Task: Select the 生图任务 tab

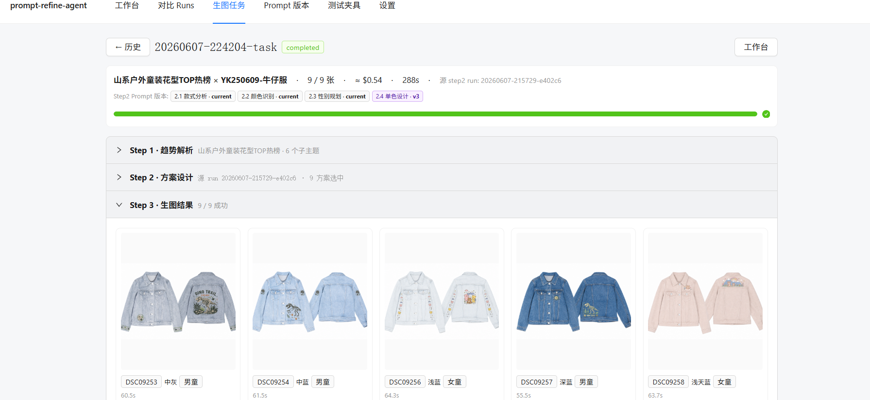Action: tap(229, 6)
